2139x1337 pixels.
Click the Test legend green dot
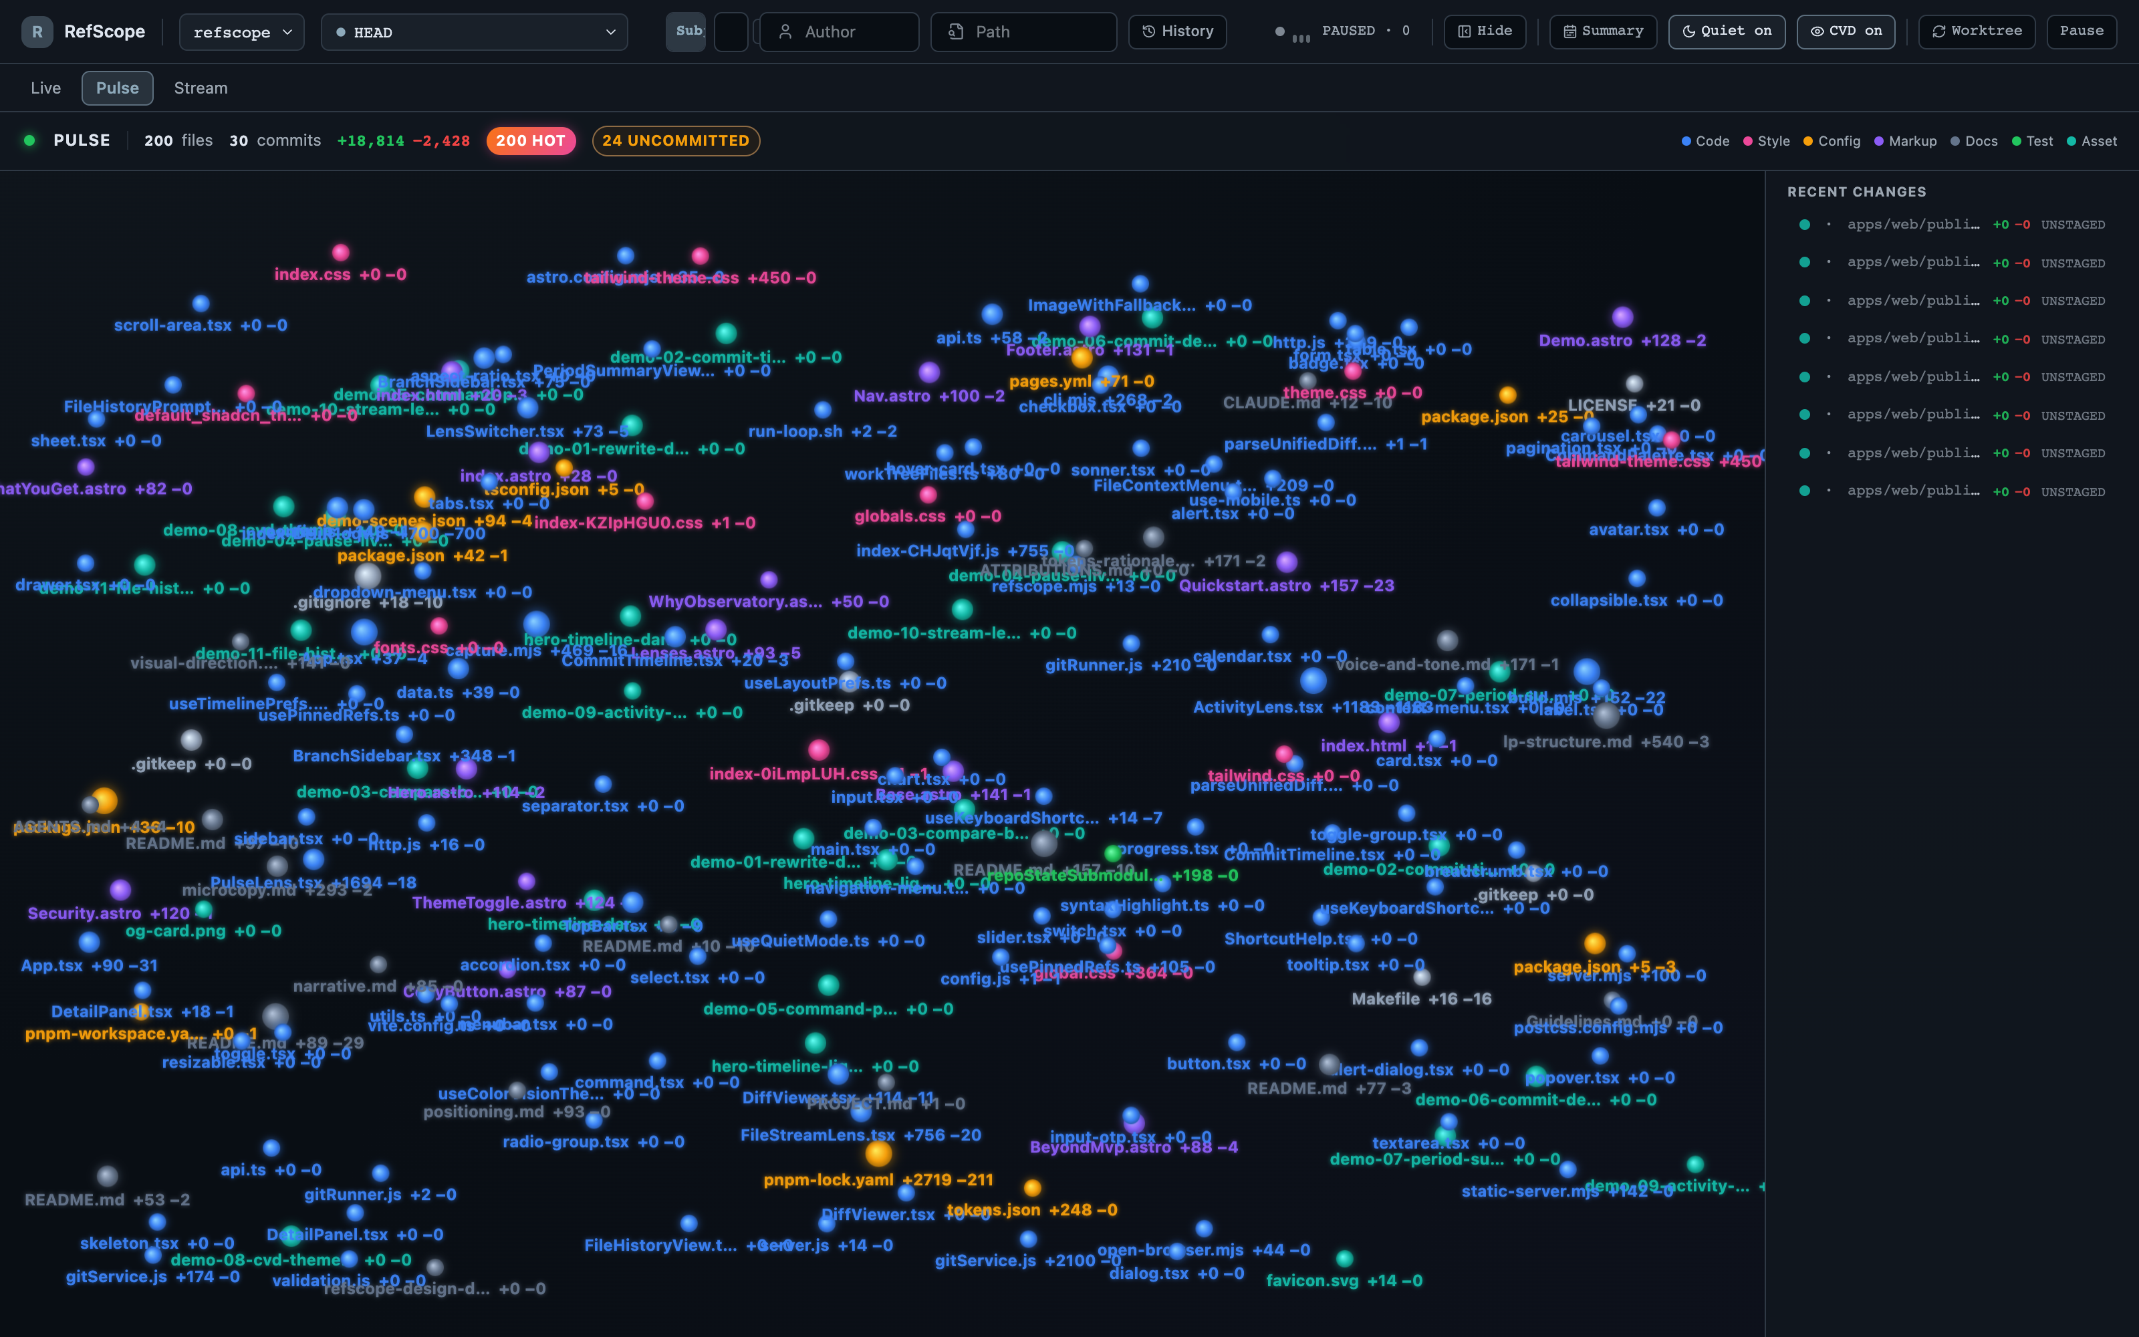[2016, 142]
